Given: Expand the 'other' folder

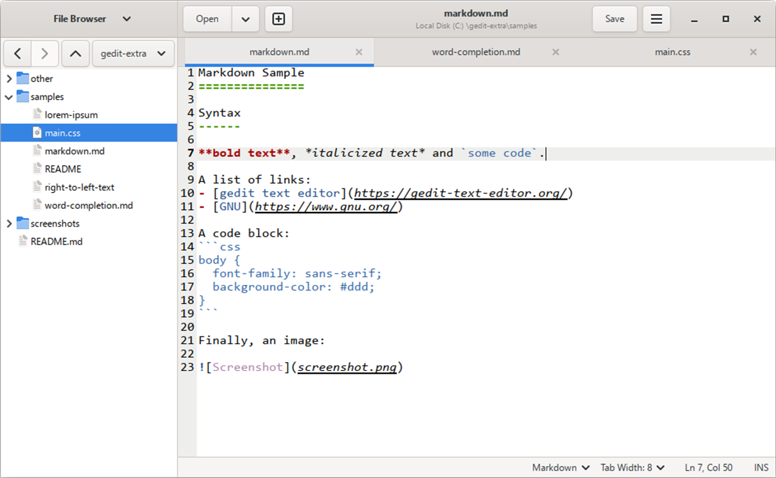Looking at the screenshot, I should 9,78.
